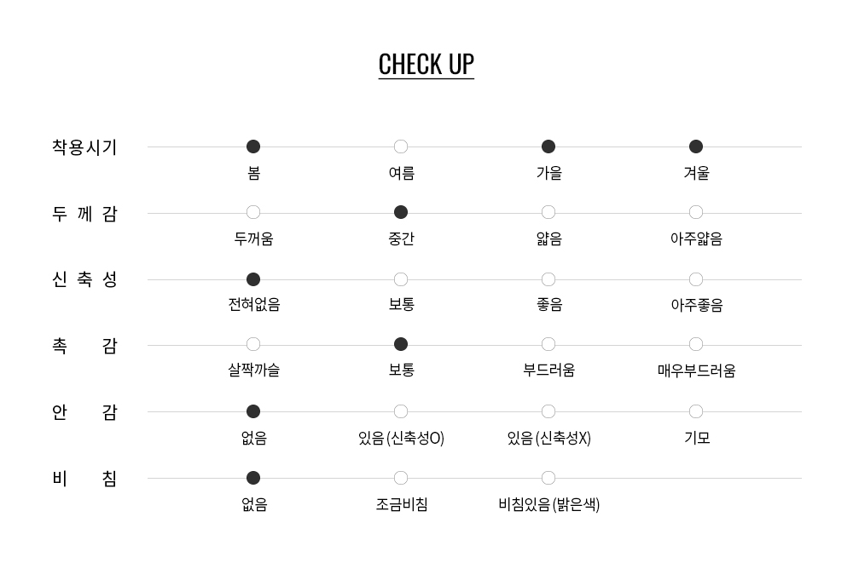Select the 기모 lining dot

pyautogui.click(x=696, y=411)
